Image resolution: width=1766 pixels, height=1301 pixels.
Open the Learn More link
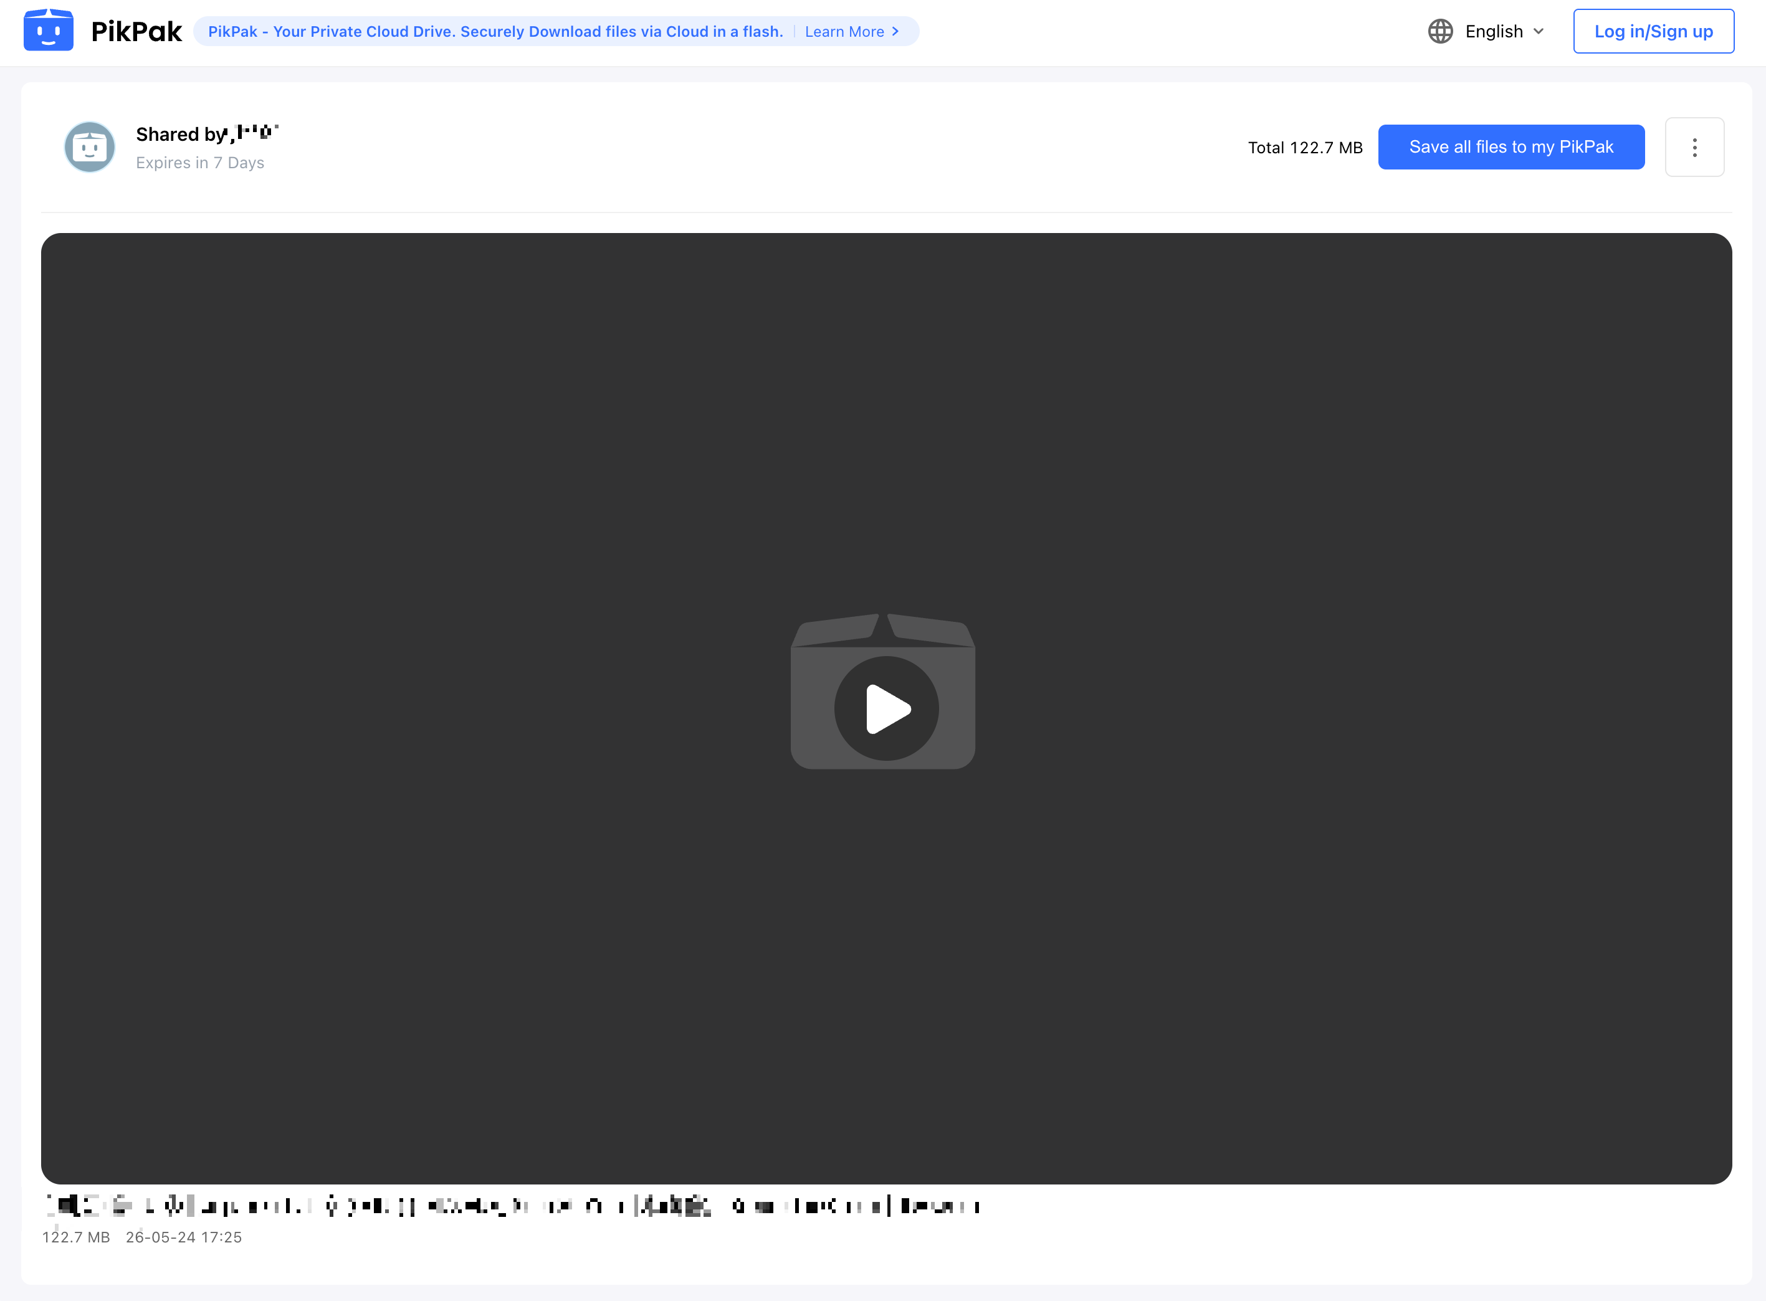click(x=852, y=32)
